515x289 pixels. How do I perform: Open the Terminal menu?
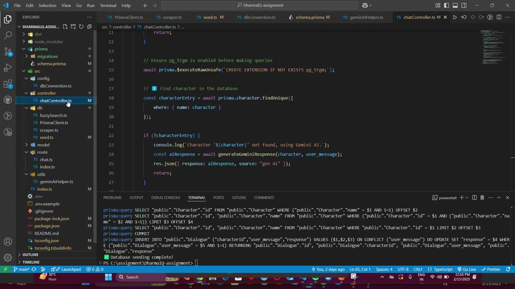click(108, 5)
